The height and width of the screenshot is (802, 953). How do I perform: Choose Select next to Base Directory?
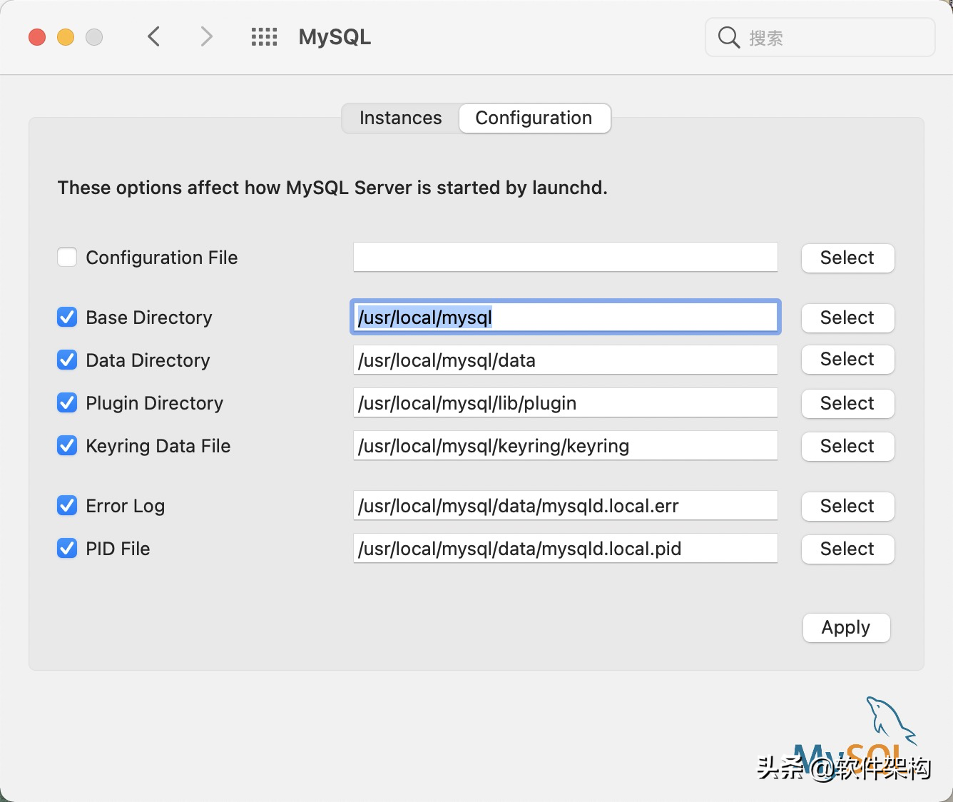pos(847,318)
